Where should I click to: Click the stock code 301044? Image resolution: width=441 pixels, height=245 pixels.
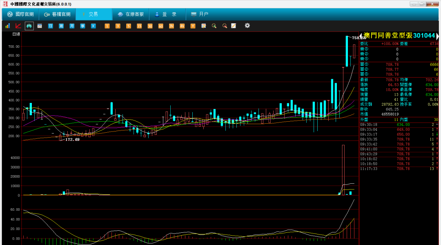tap(424, 36)
